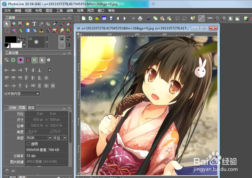Viewport: 252px width, 178px height.
Task: Click the brush size preview showing 10
Action: [36, 42]
